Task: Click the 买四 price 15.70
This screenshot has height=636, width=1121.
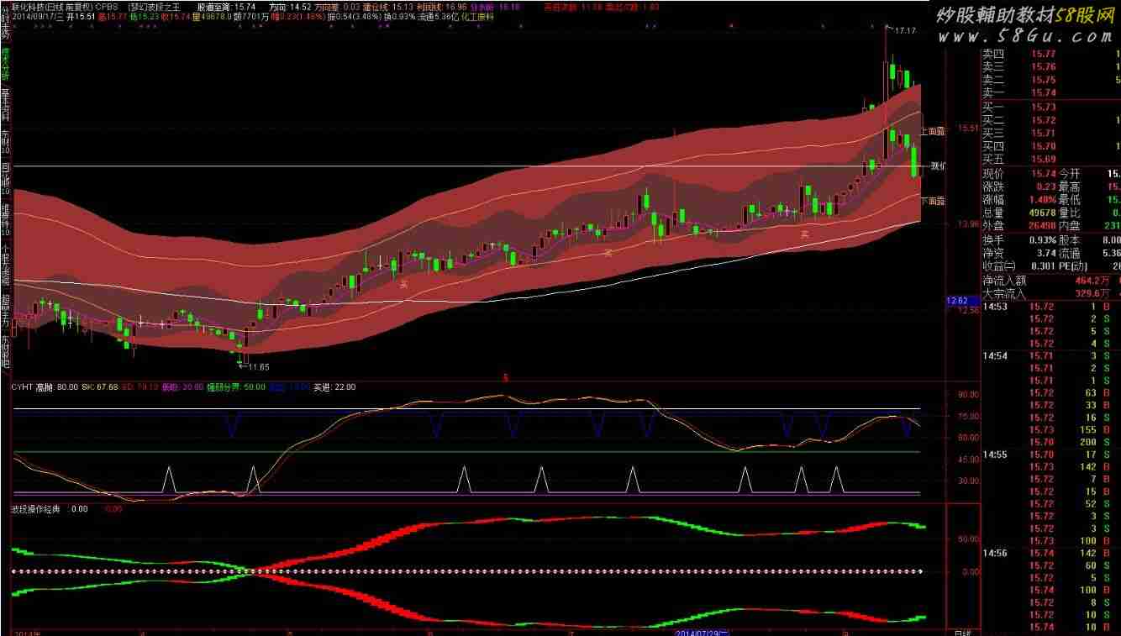Action: click(1043, 146)
